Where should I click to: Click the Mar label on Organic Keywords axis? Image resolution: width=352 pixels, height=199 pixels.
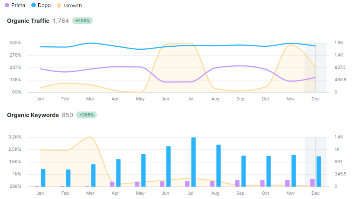pyautogui.click(x=90, y=193)
